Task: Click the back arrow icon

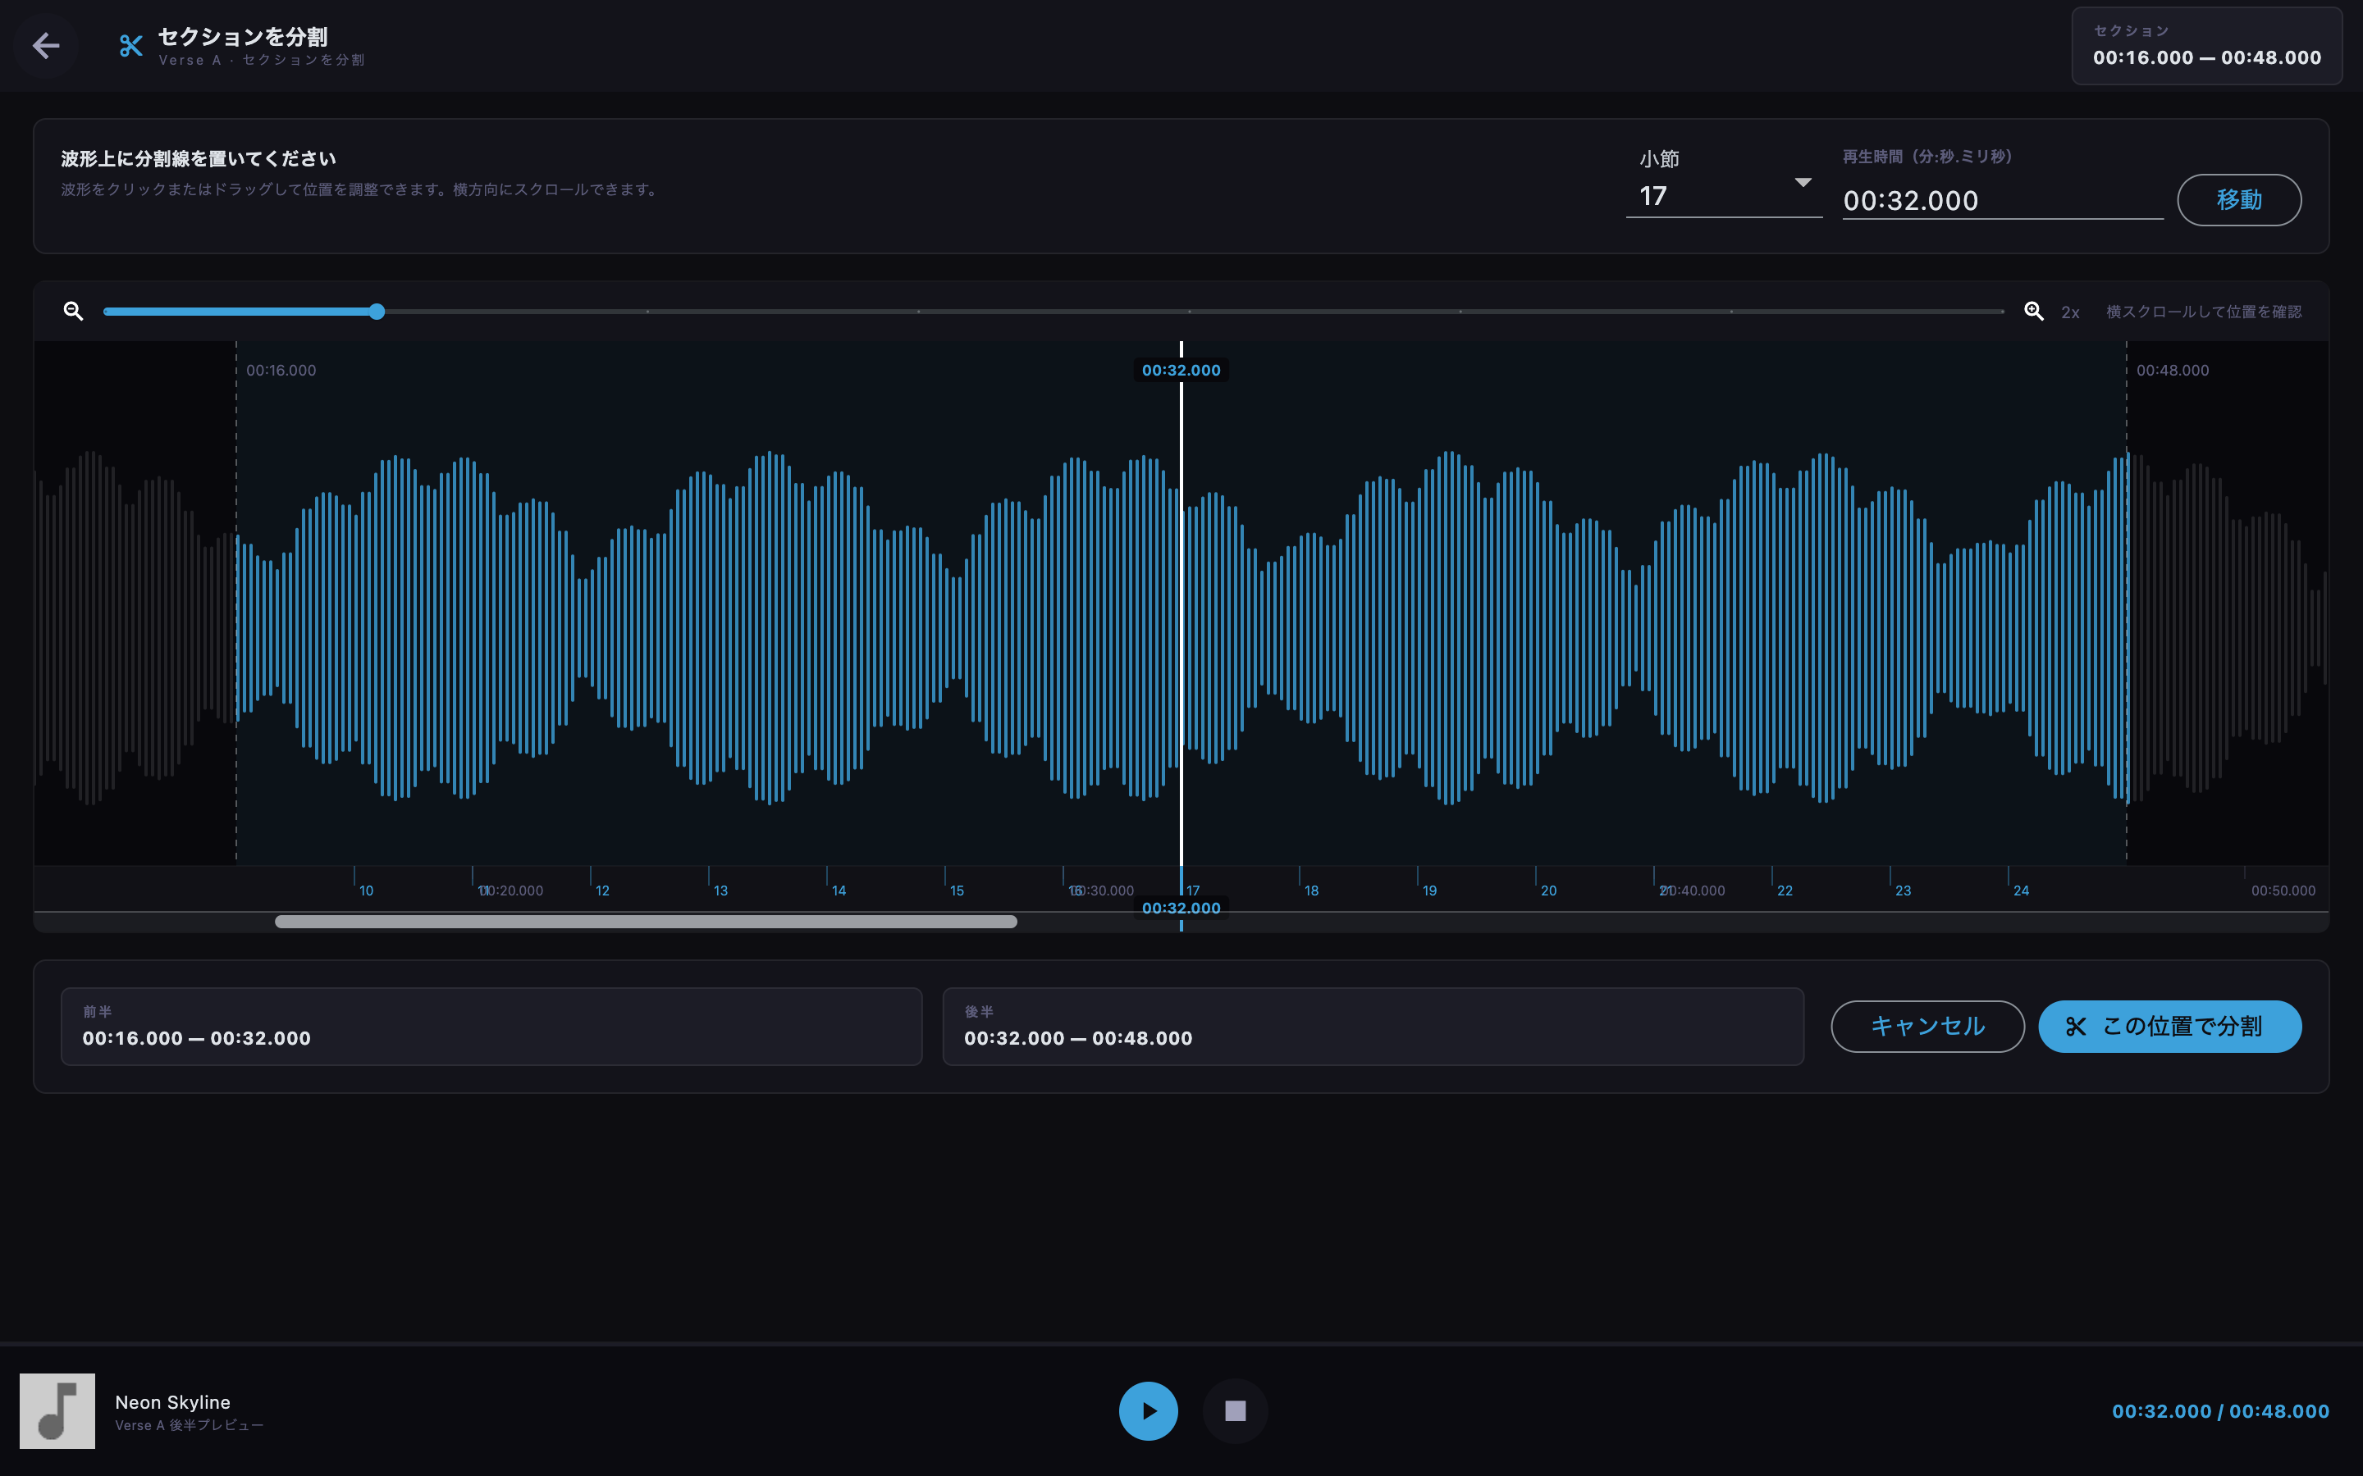Action: (46, 46)
